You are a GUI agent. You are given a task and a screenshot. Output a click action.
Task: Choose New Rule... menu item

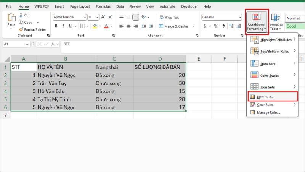click(x=273, y=97)
